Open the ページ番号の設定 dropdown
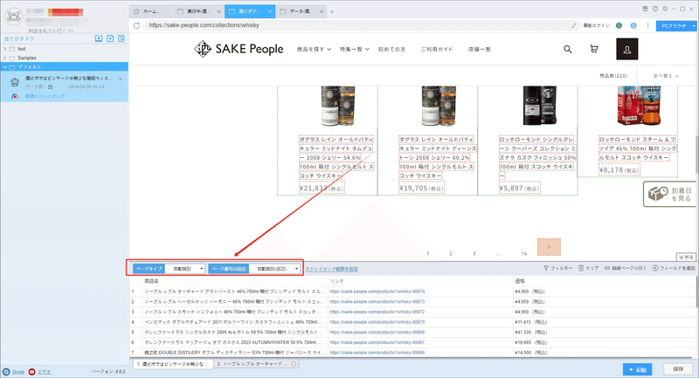The image size is (699, 378). click(274, 269)
